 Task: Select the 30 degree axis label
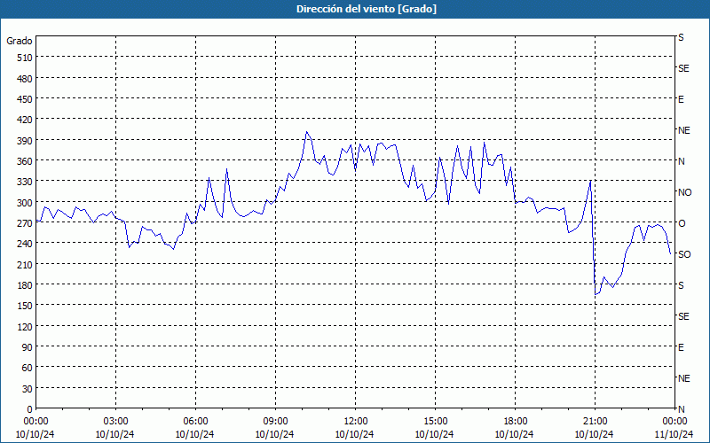27,389
